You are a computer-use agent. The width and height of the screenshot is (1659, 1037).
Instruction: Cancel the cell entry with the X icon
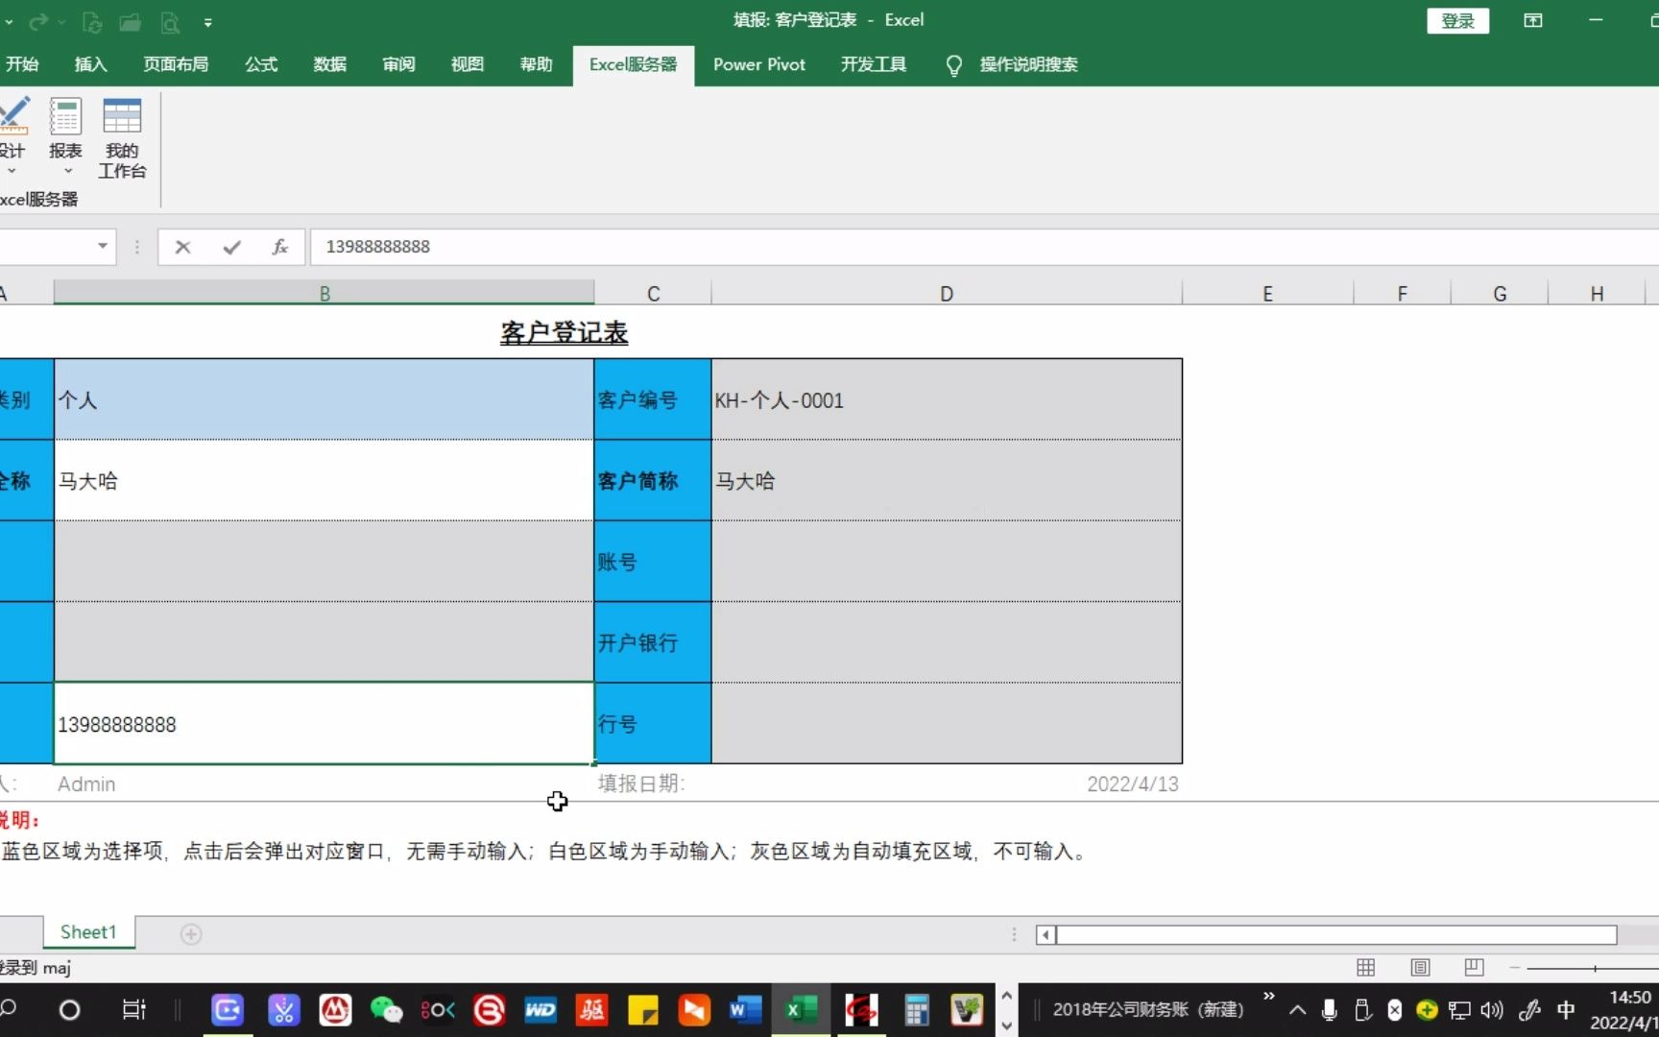182,247
